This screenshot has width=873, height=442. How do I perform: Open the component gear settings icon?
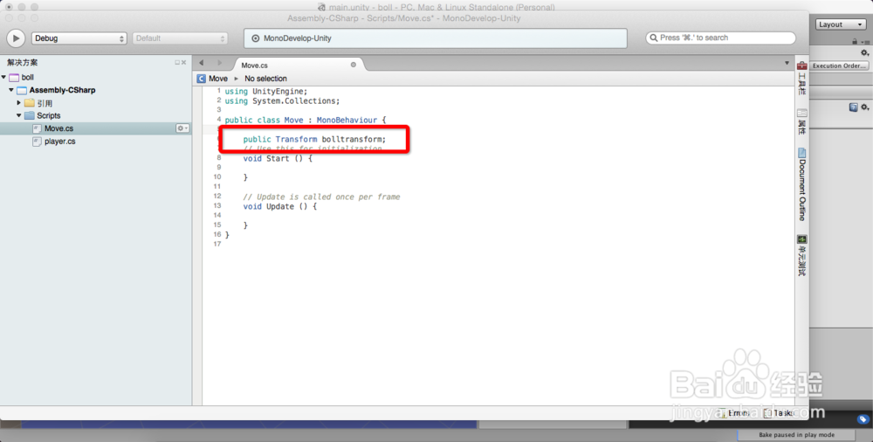864,107
